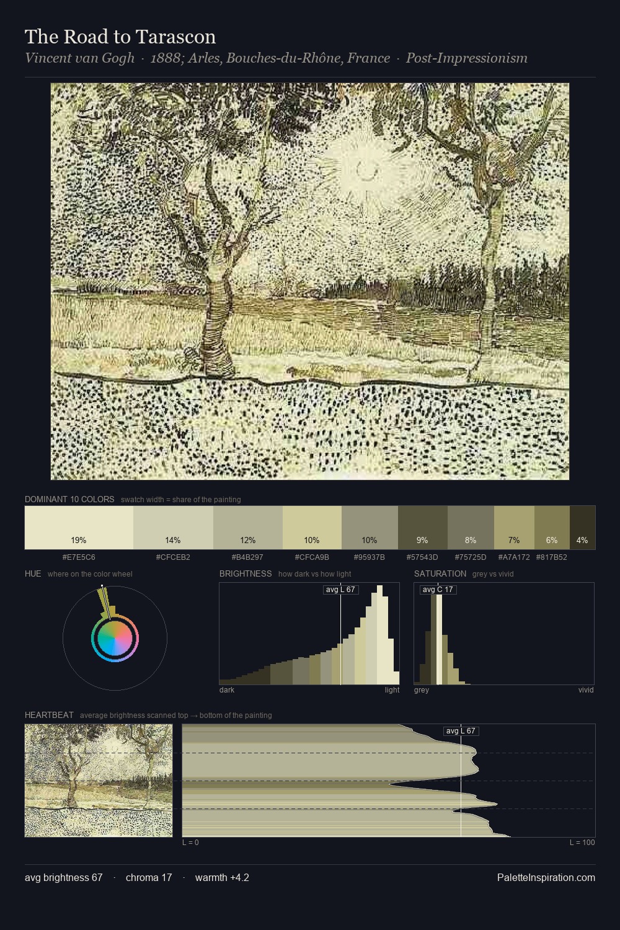Click the small heartbeat painting thumbnail
Image resolution: width=620 pixels, height=930 pixels.
[x=99, y=781]
